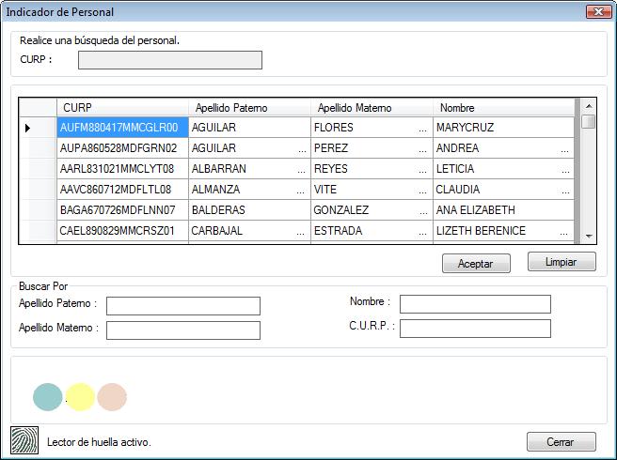Click the CLAUDIA name cell
617x460 pixels.
(x=504, y=190)
